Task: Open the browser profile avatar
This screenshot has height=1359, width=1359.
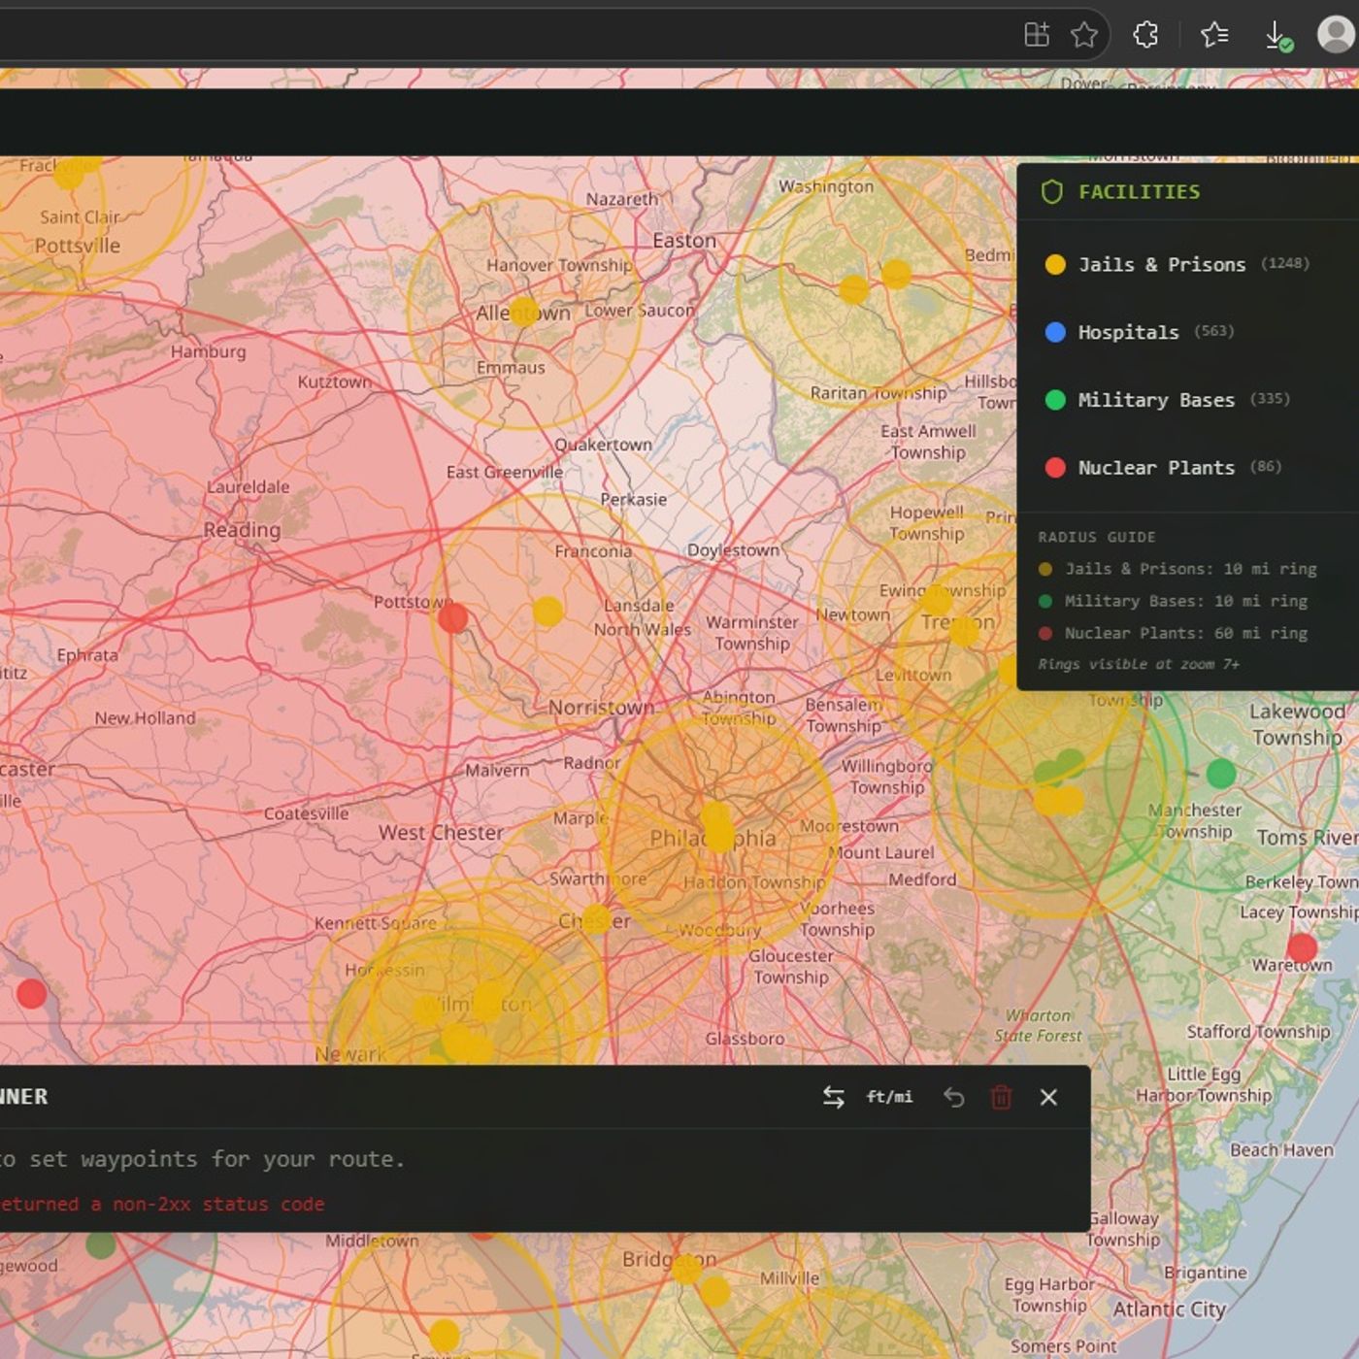Action: 1334,36
